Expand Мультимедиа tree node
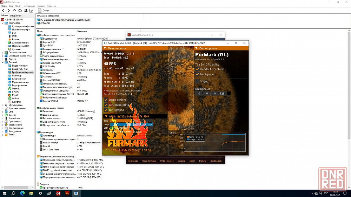 3,105
